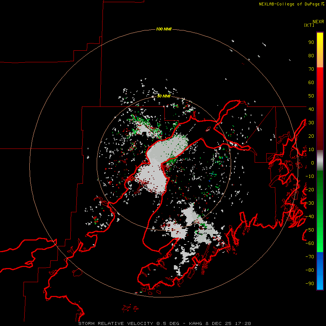Click the gray zero-velocity color bar segment
The image size is (326, 326).
(x=320, y=160)
